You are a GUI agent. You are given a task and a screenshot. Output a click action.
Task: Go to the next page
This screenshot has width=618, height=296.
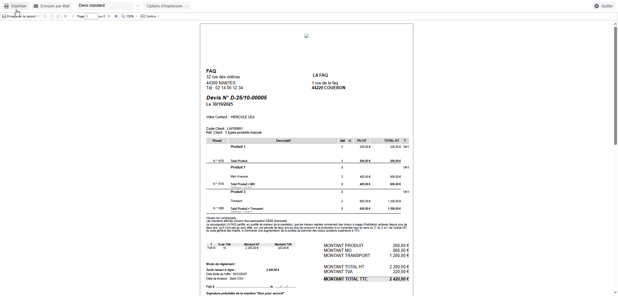[x=109, y=16]
